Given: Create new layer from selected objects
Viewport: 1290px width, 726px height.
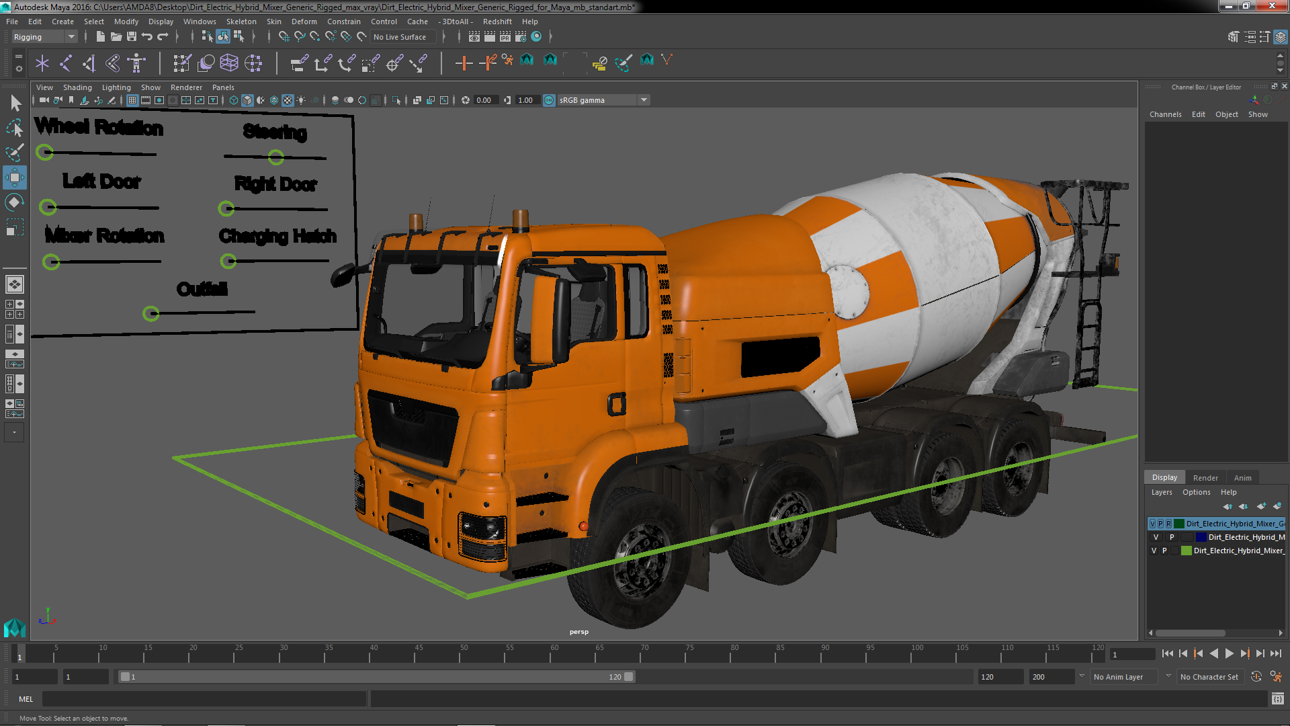Looking at the screenshot, I should pos(1277,506).
